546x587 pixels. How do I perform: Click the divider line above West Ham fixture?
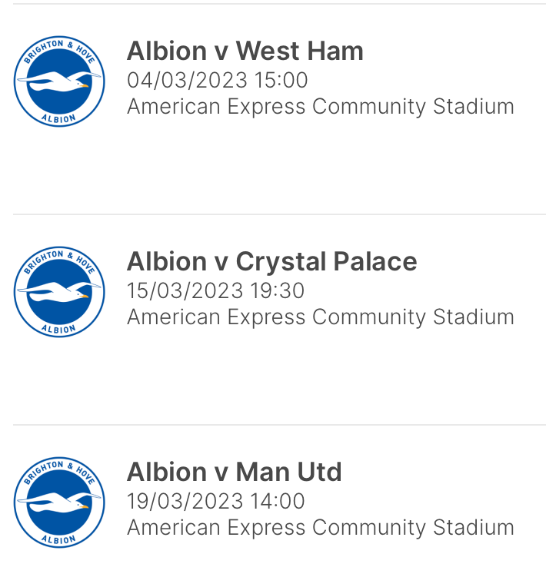(x=279, y=4)
